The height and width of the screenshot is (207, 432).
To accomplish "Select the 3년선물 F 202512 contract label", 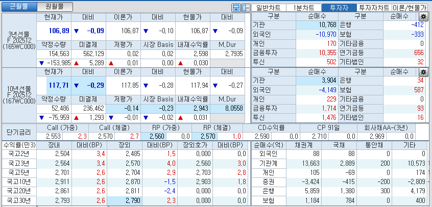I will [x=19, y=41].
